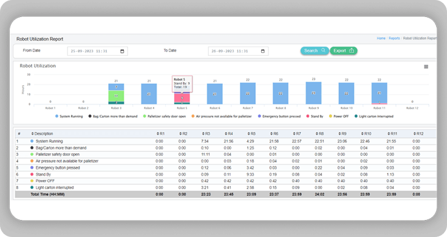The image size is (447, 237).
Task: Click the Robot 9 blue bar
Action: point(313,93)
